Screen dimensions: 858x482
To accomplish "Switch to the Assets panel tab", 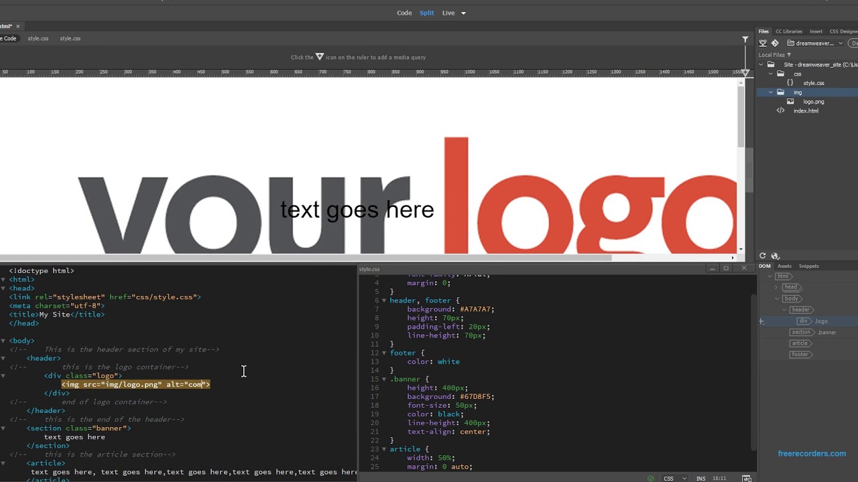I will coord(784,266).
